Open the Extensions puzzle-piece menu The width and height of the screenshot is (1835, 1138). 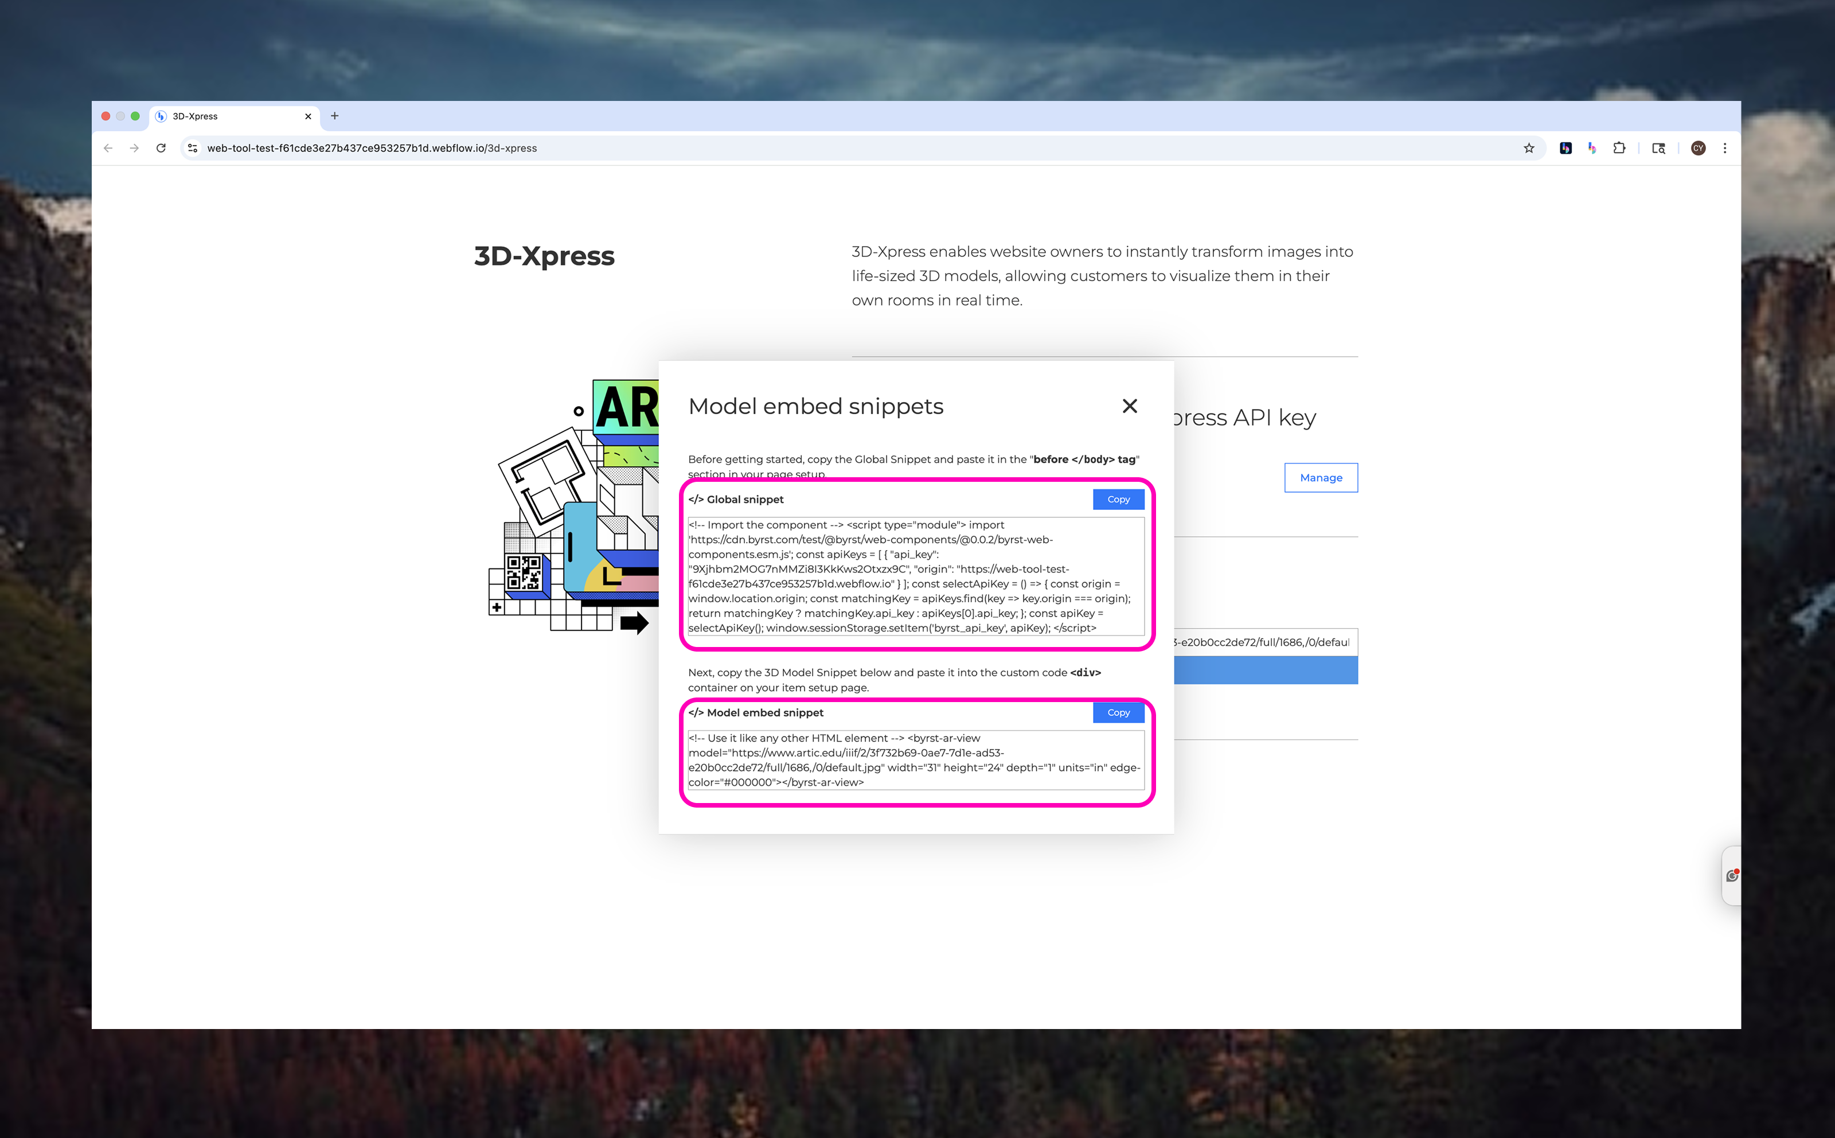click(x=1619, y=148)
